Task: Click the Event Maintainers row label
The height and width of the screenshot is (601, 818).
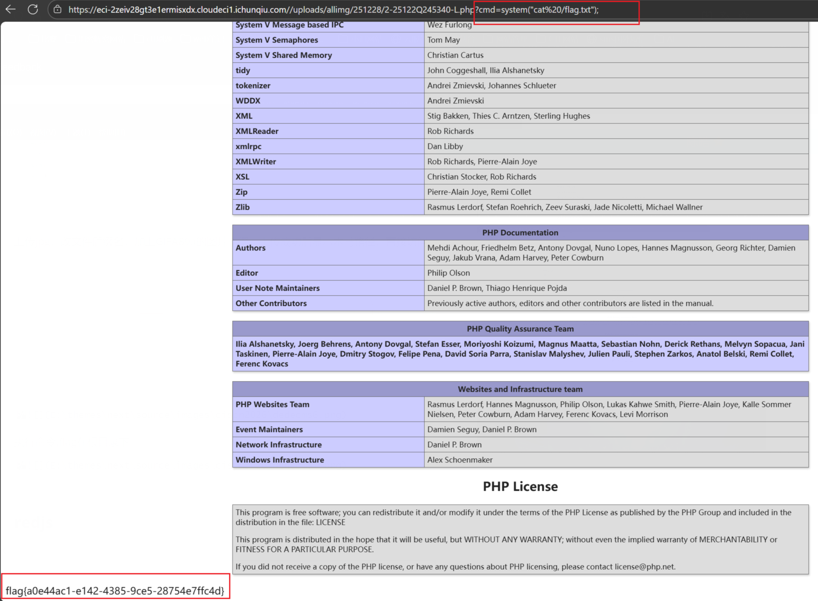Action: click(x=269, y=429)
